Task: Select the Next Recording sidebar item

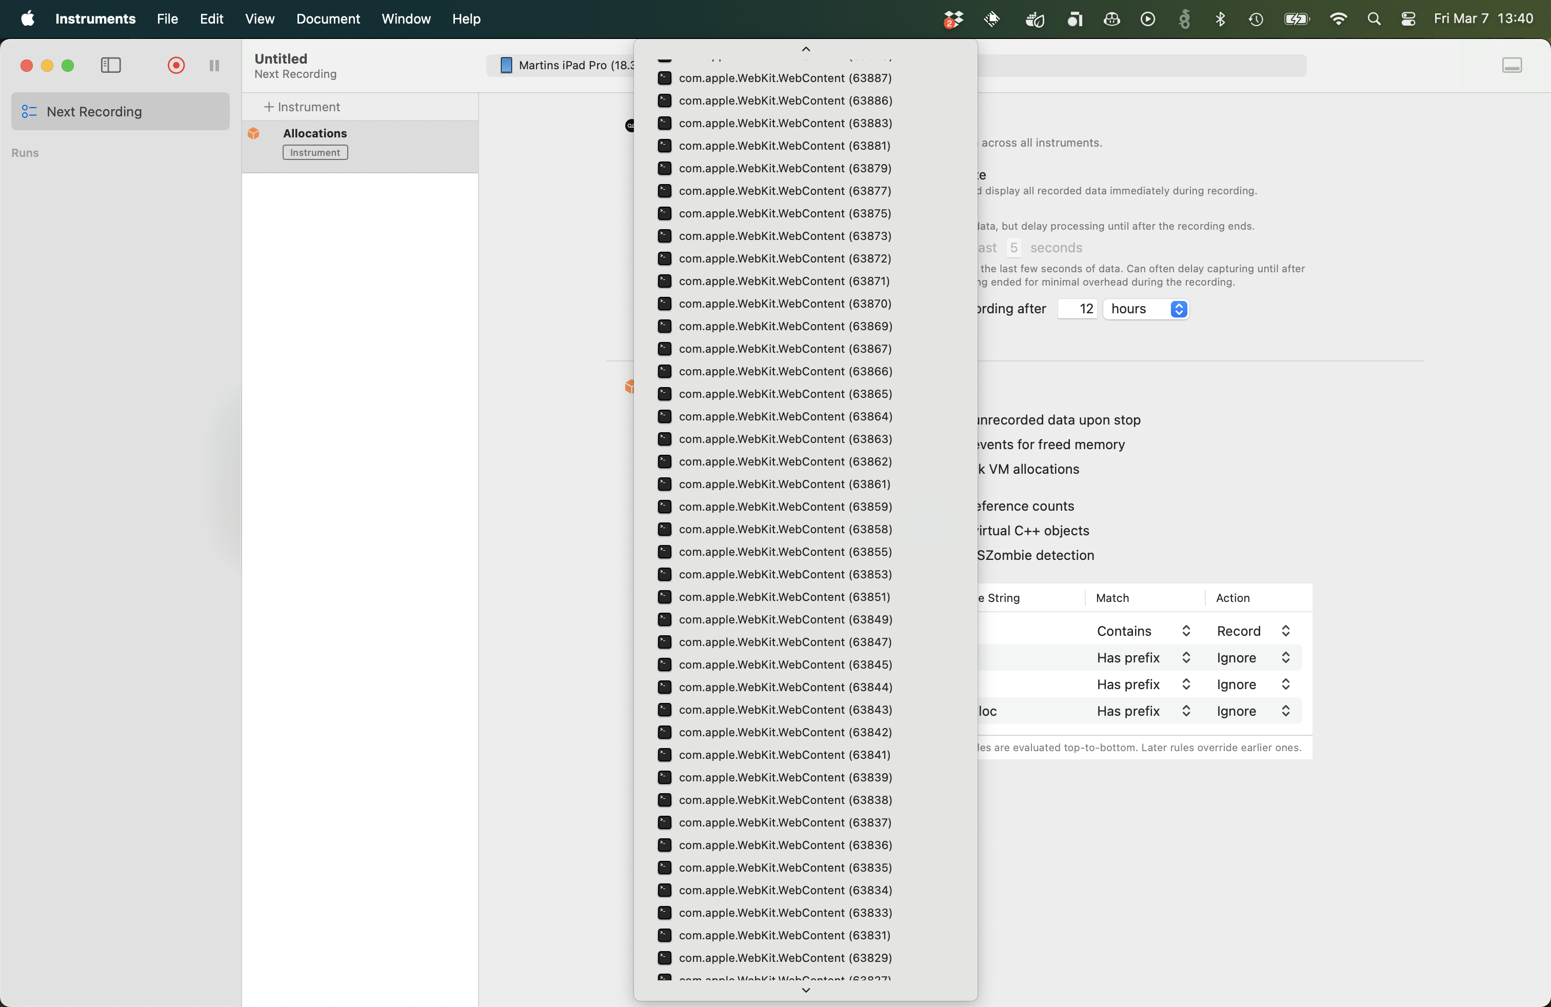Action: [x=121, y=111]
